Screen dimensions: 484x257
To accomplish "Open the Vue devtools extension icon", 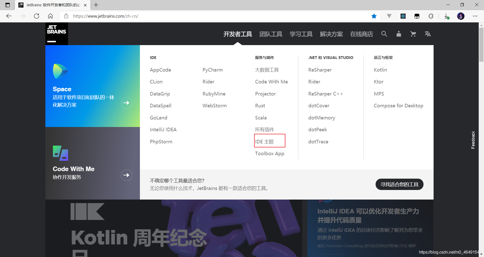I will click(x=389, y=16).
